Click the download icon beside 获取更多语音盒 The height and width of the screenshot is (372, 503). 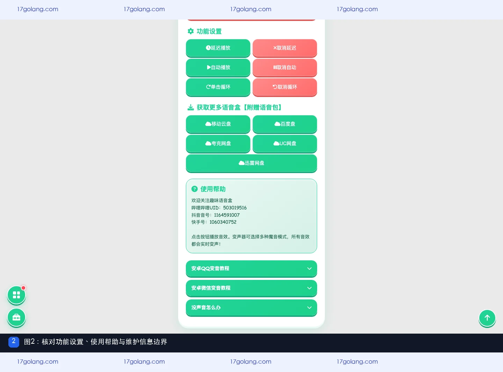point(191,107)
